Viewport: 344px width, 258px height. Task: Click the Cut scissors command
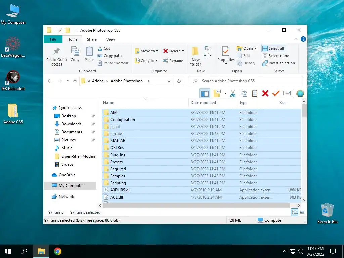104,48
